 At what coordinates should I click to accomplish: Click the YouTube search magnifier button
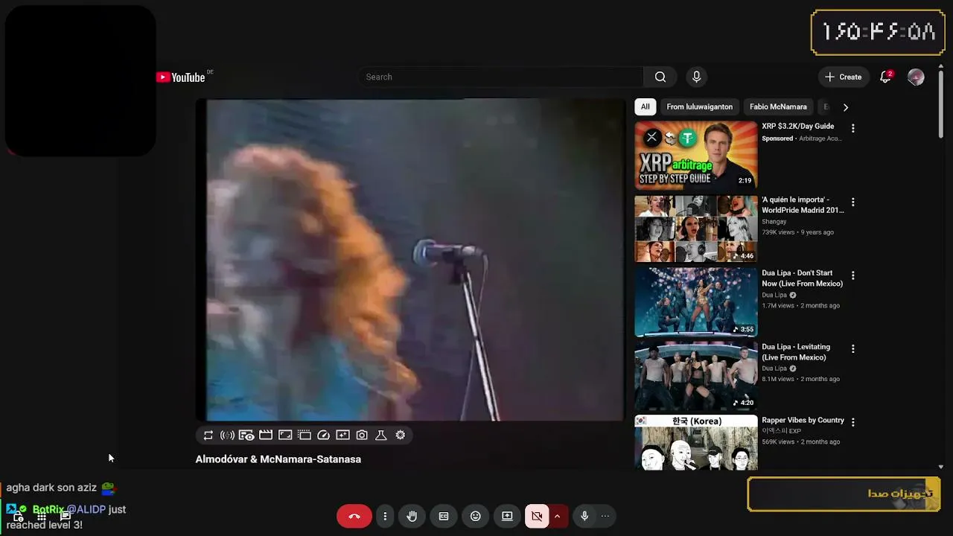tap(660, 77)
